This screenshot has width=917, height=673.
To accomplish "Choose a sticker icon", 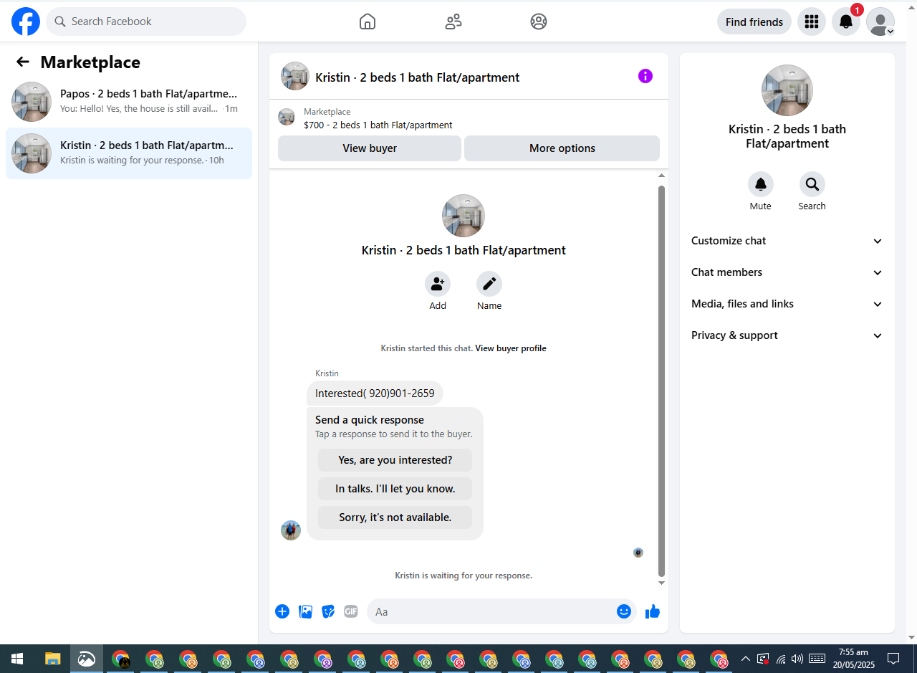I will point(328,611).
